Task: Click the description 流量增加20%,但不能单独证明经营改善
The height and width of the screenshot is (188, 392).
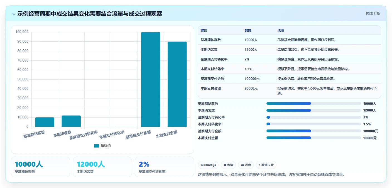Action: point(308,50)
